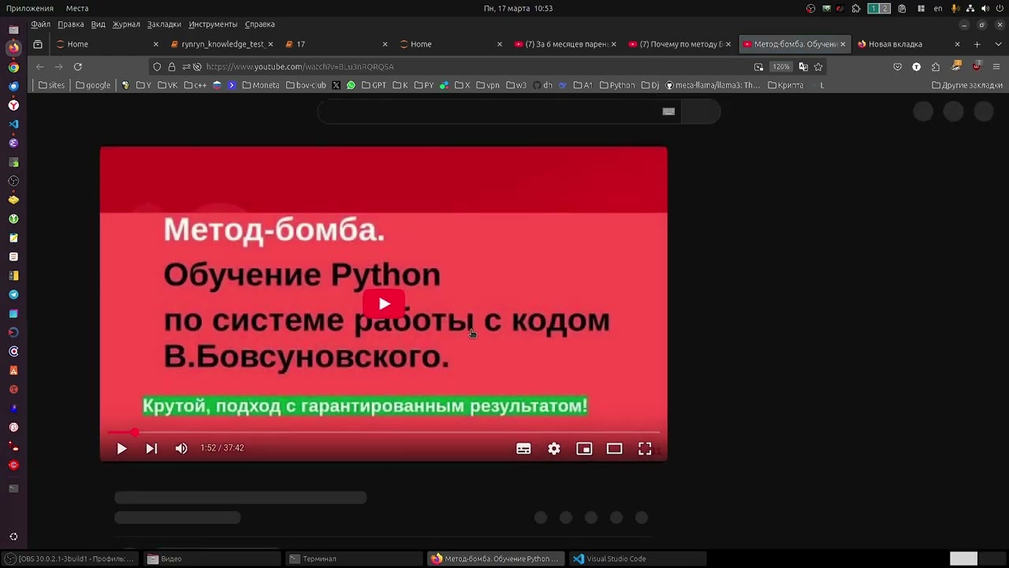
Task: Open the Pocket save icon
Action: pos(897,66)
